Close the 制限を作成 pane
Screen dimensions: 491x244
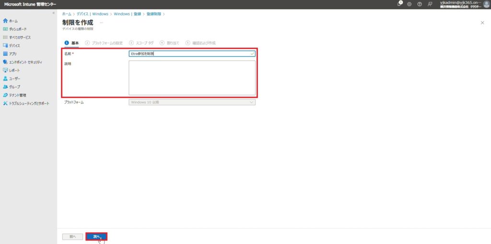pos(482,23)
